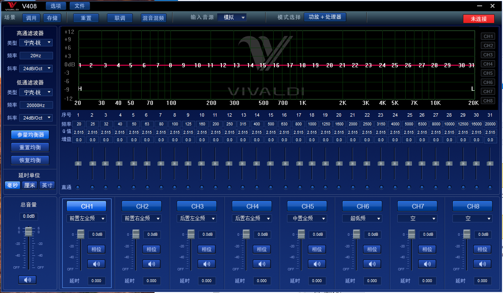Mute the CH1 channel speaker icon
This screenshot has height=293, width=503.
click(96, 264)
